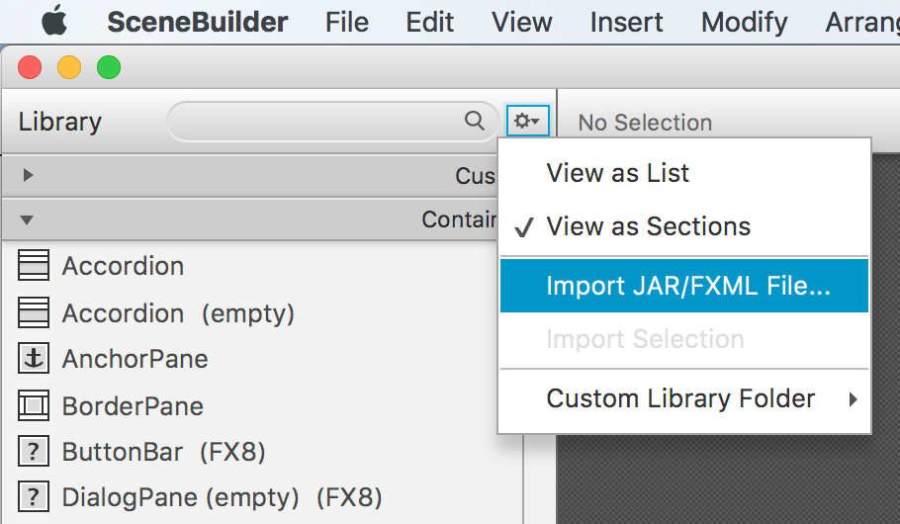This screenshot has height=524, width=900.
Task: Collapse the Containers section arrow
Action: (x=28, y=219)
